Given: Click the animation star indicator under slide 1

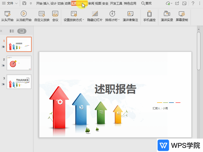Looking at the screenshot, I should [x=3, y=47].
